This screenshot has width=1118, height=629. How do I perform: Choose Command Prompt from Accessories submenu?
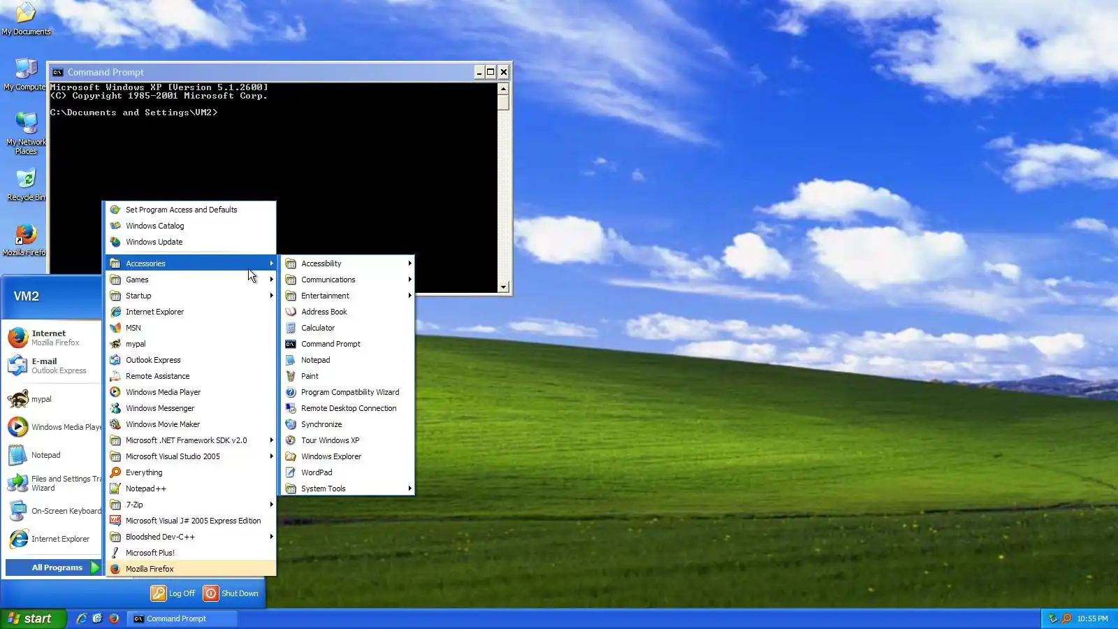[x=347, y=344]
